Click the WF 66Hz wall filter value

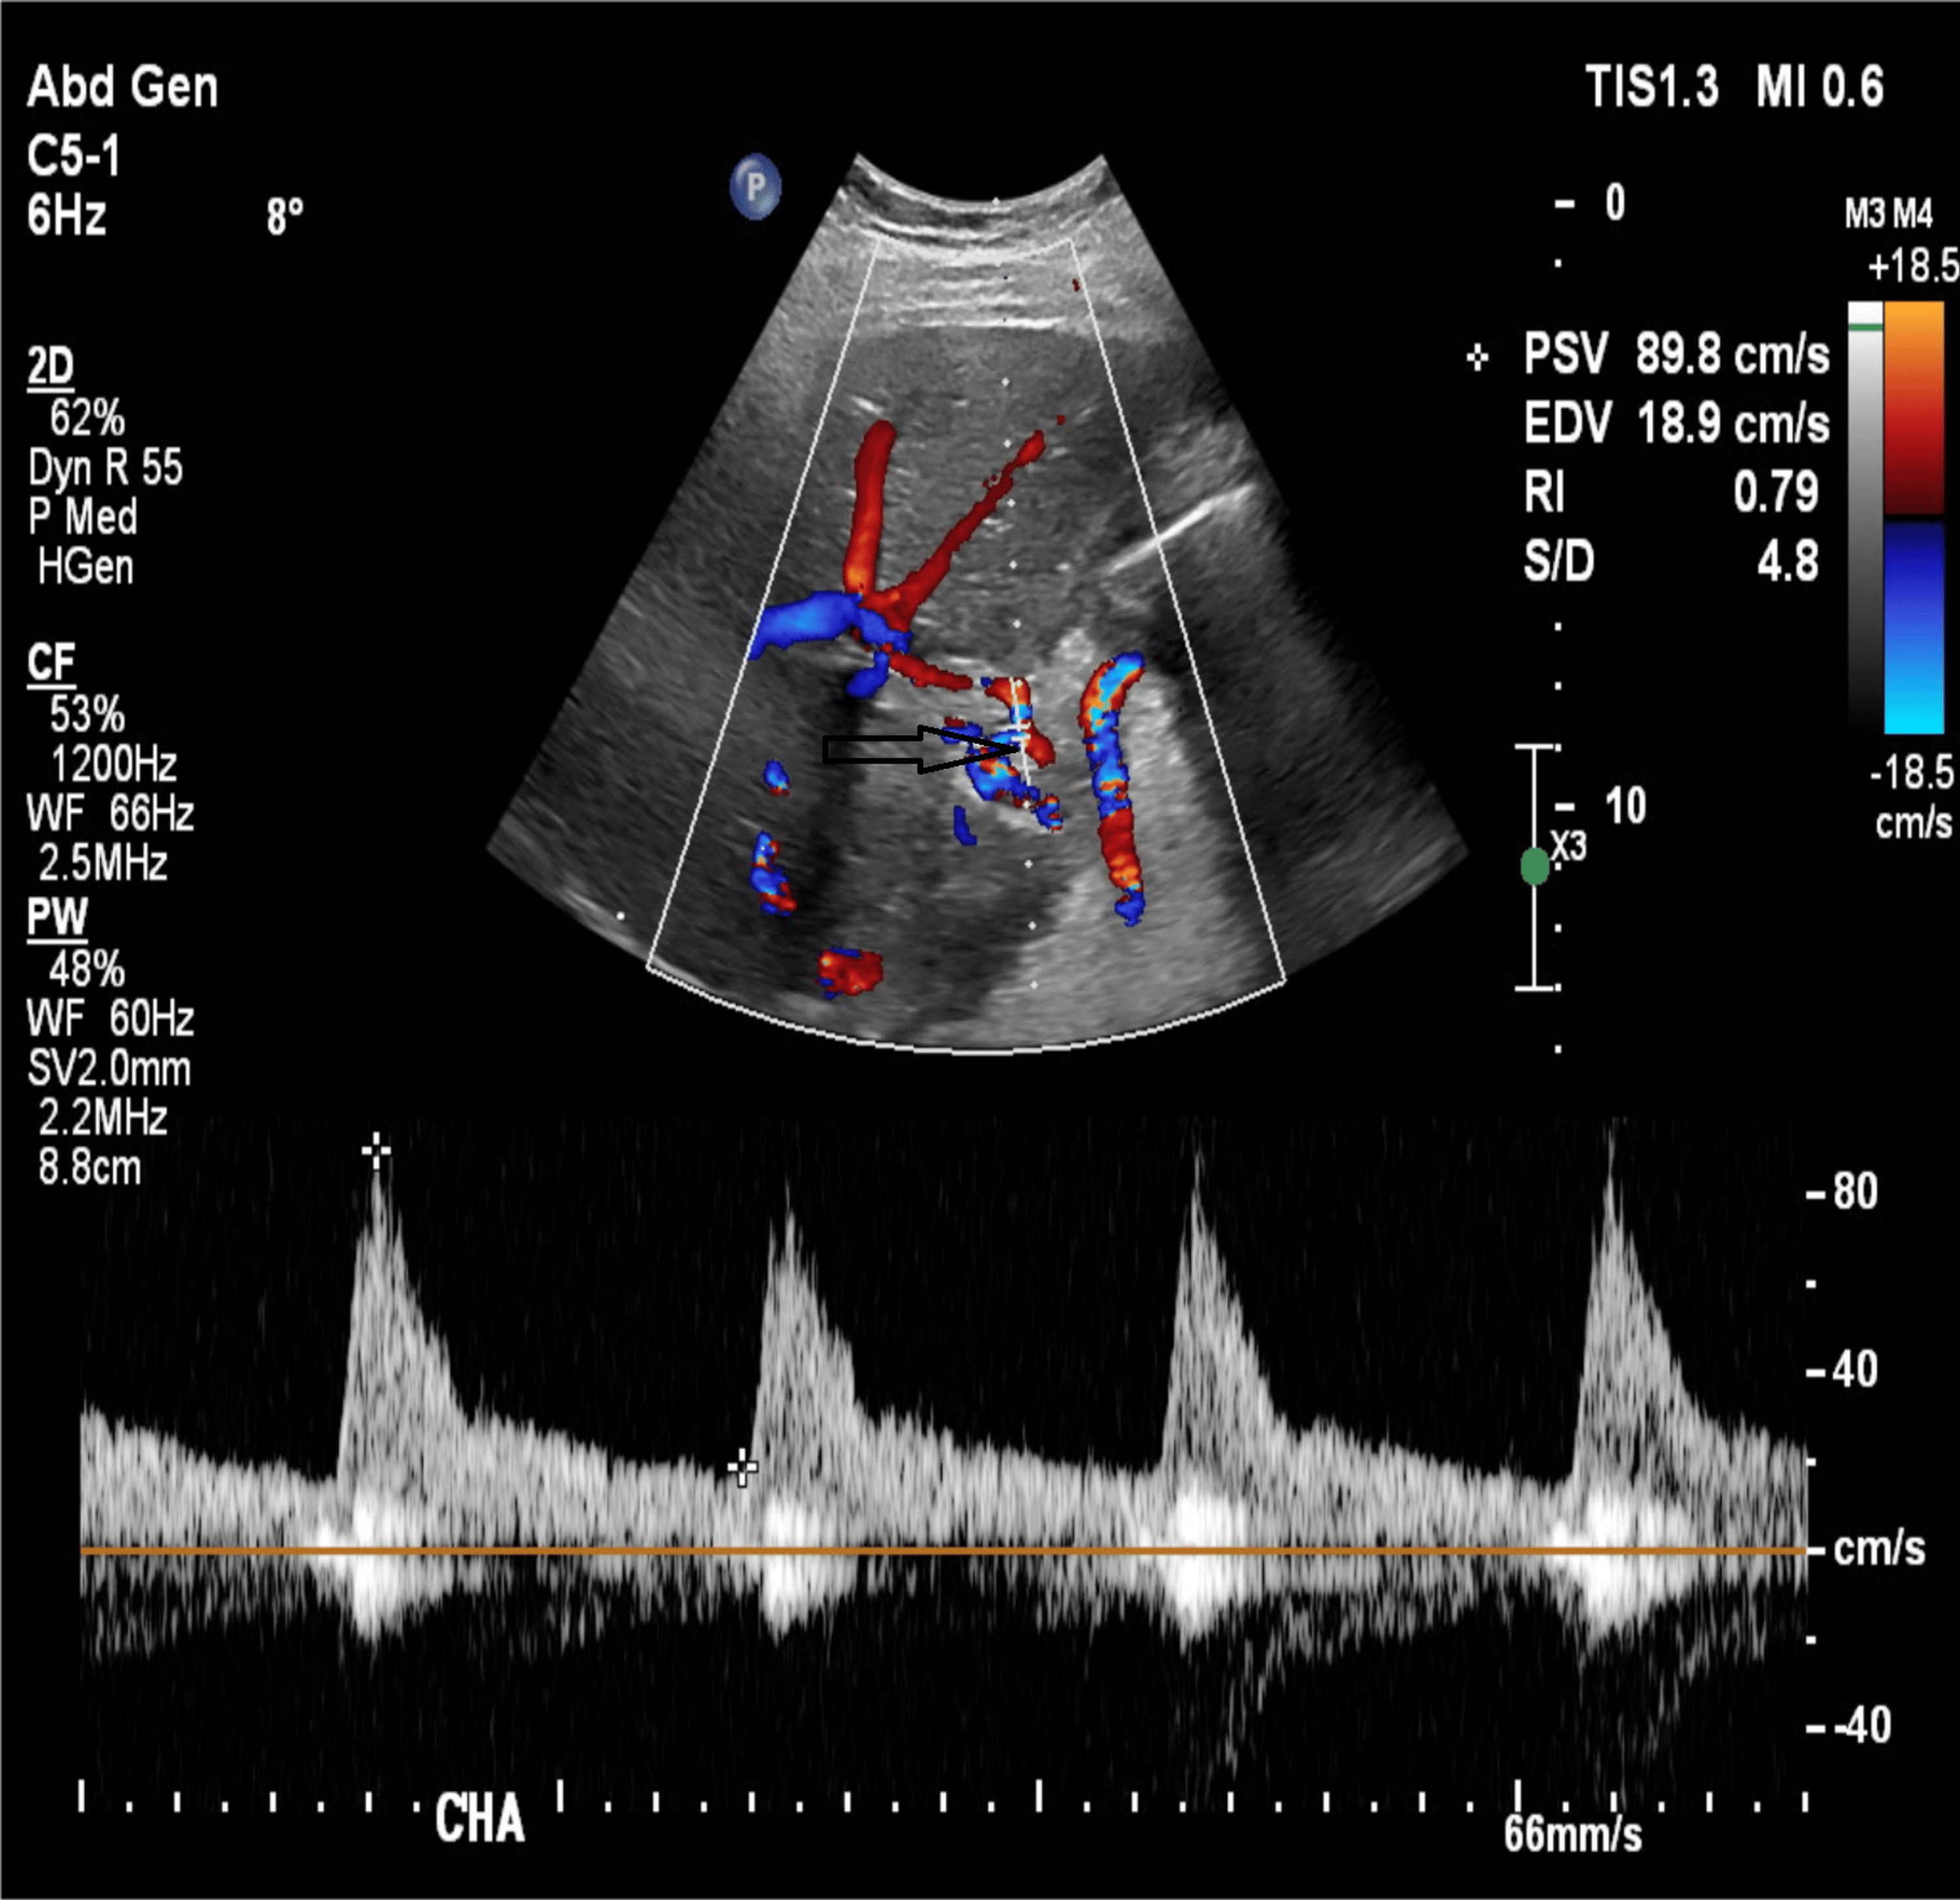110,814
